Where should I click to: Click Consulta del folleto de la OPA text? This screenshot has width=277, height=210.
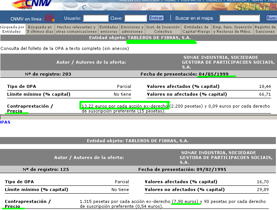pos(64,48)
